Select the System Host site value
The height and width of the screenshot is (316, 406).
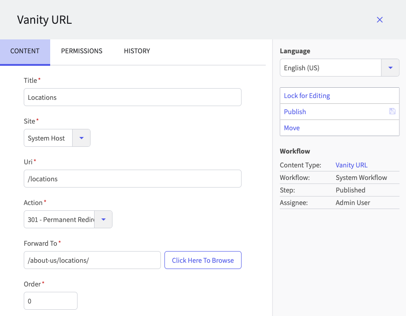point(48,138)
